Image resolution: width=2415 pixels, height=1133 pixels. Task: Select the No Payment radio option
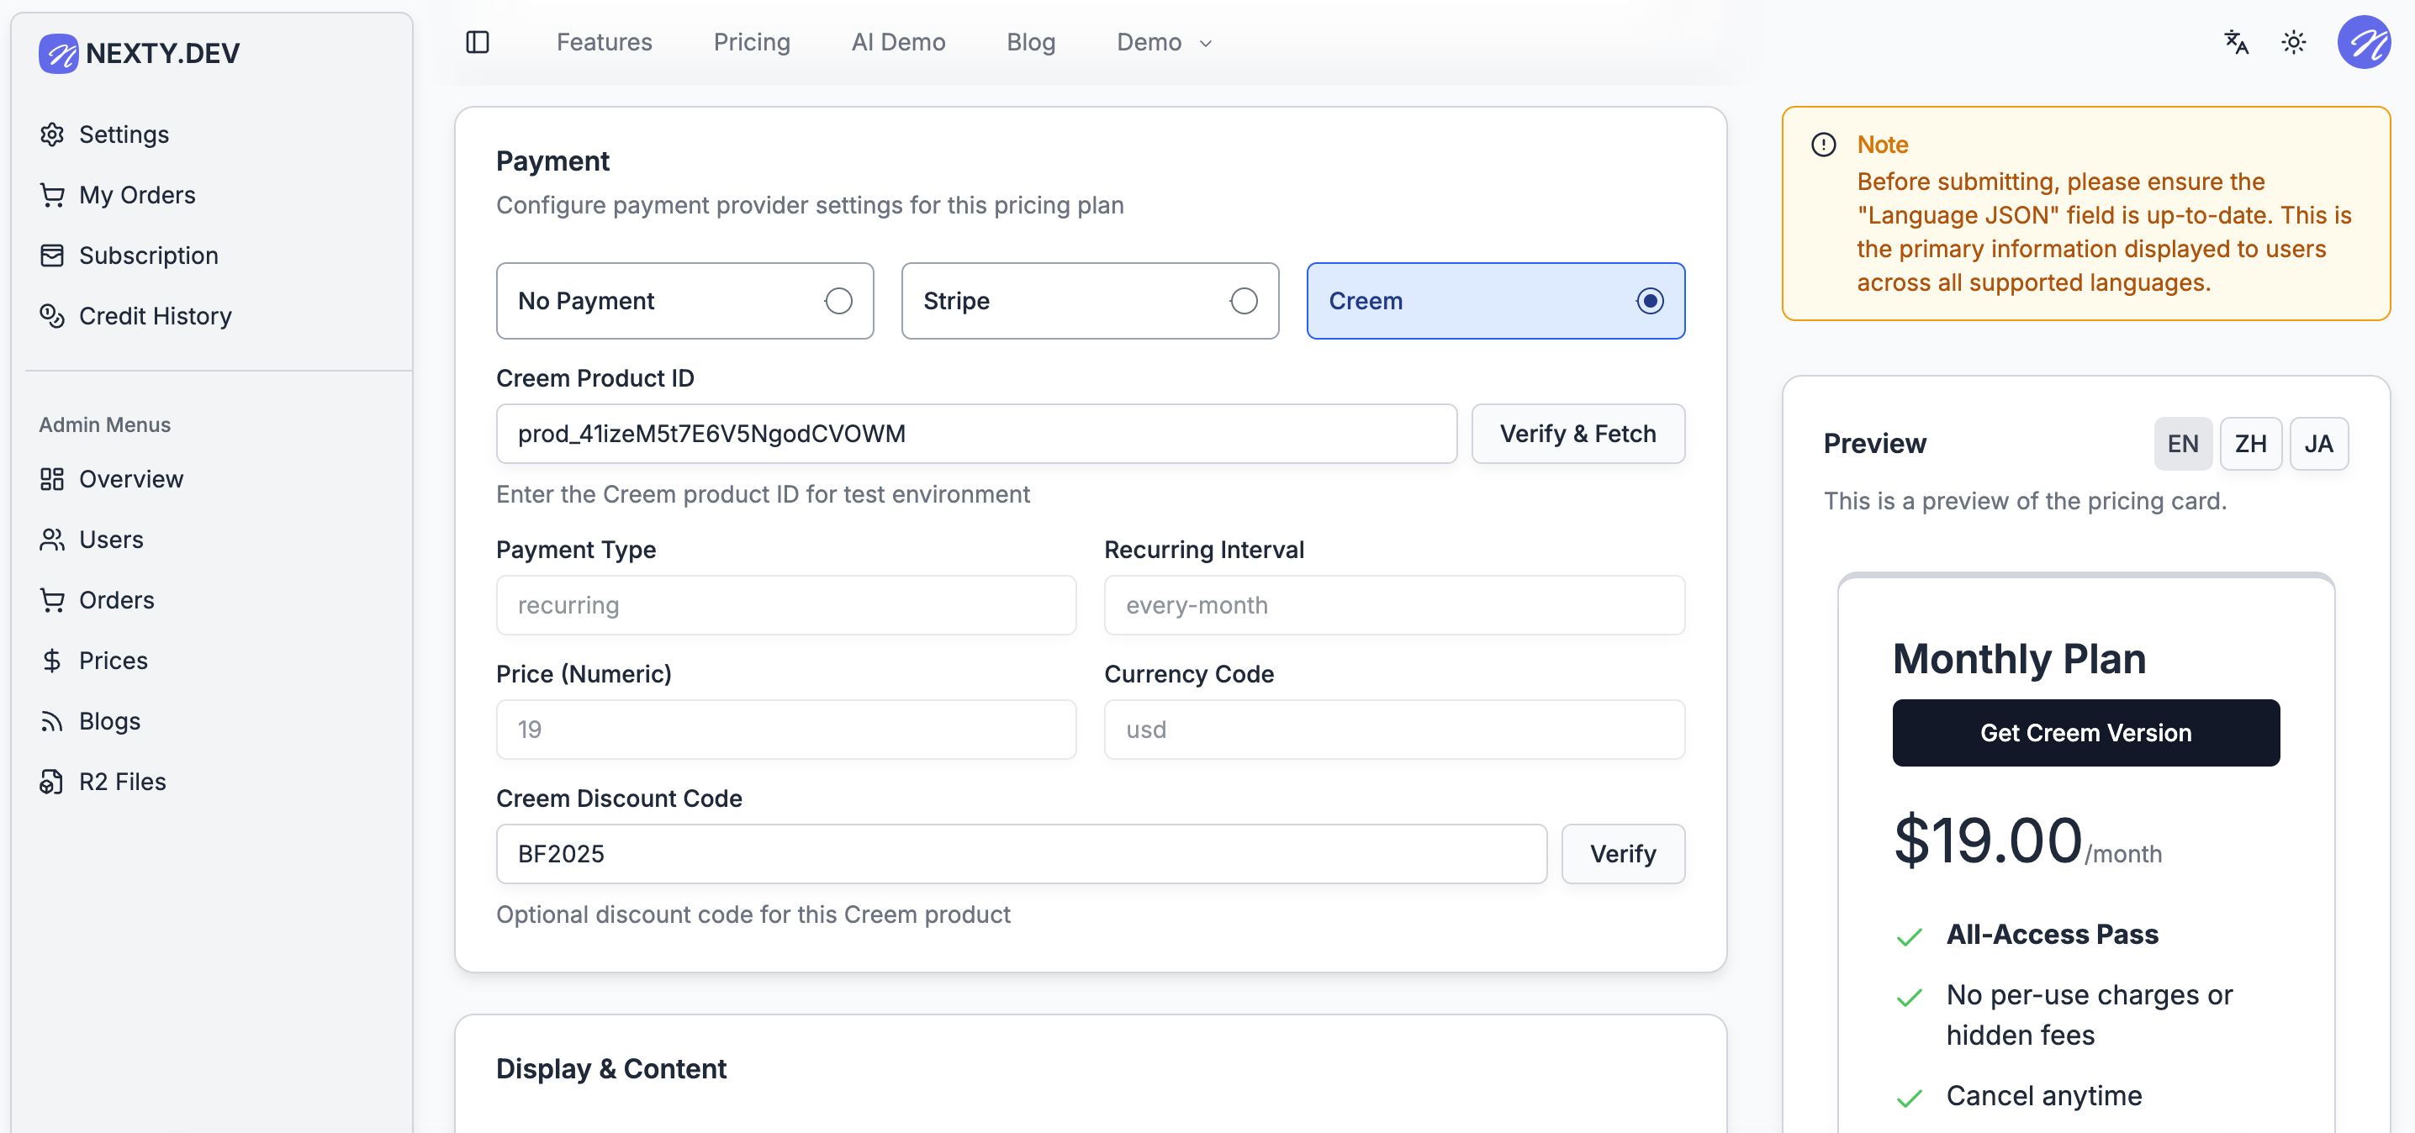(x=838, y=301)
